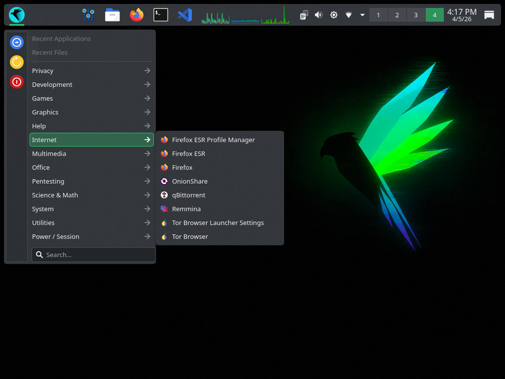Open Firefox from the top panel

136,15
